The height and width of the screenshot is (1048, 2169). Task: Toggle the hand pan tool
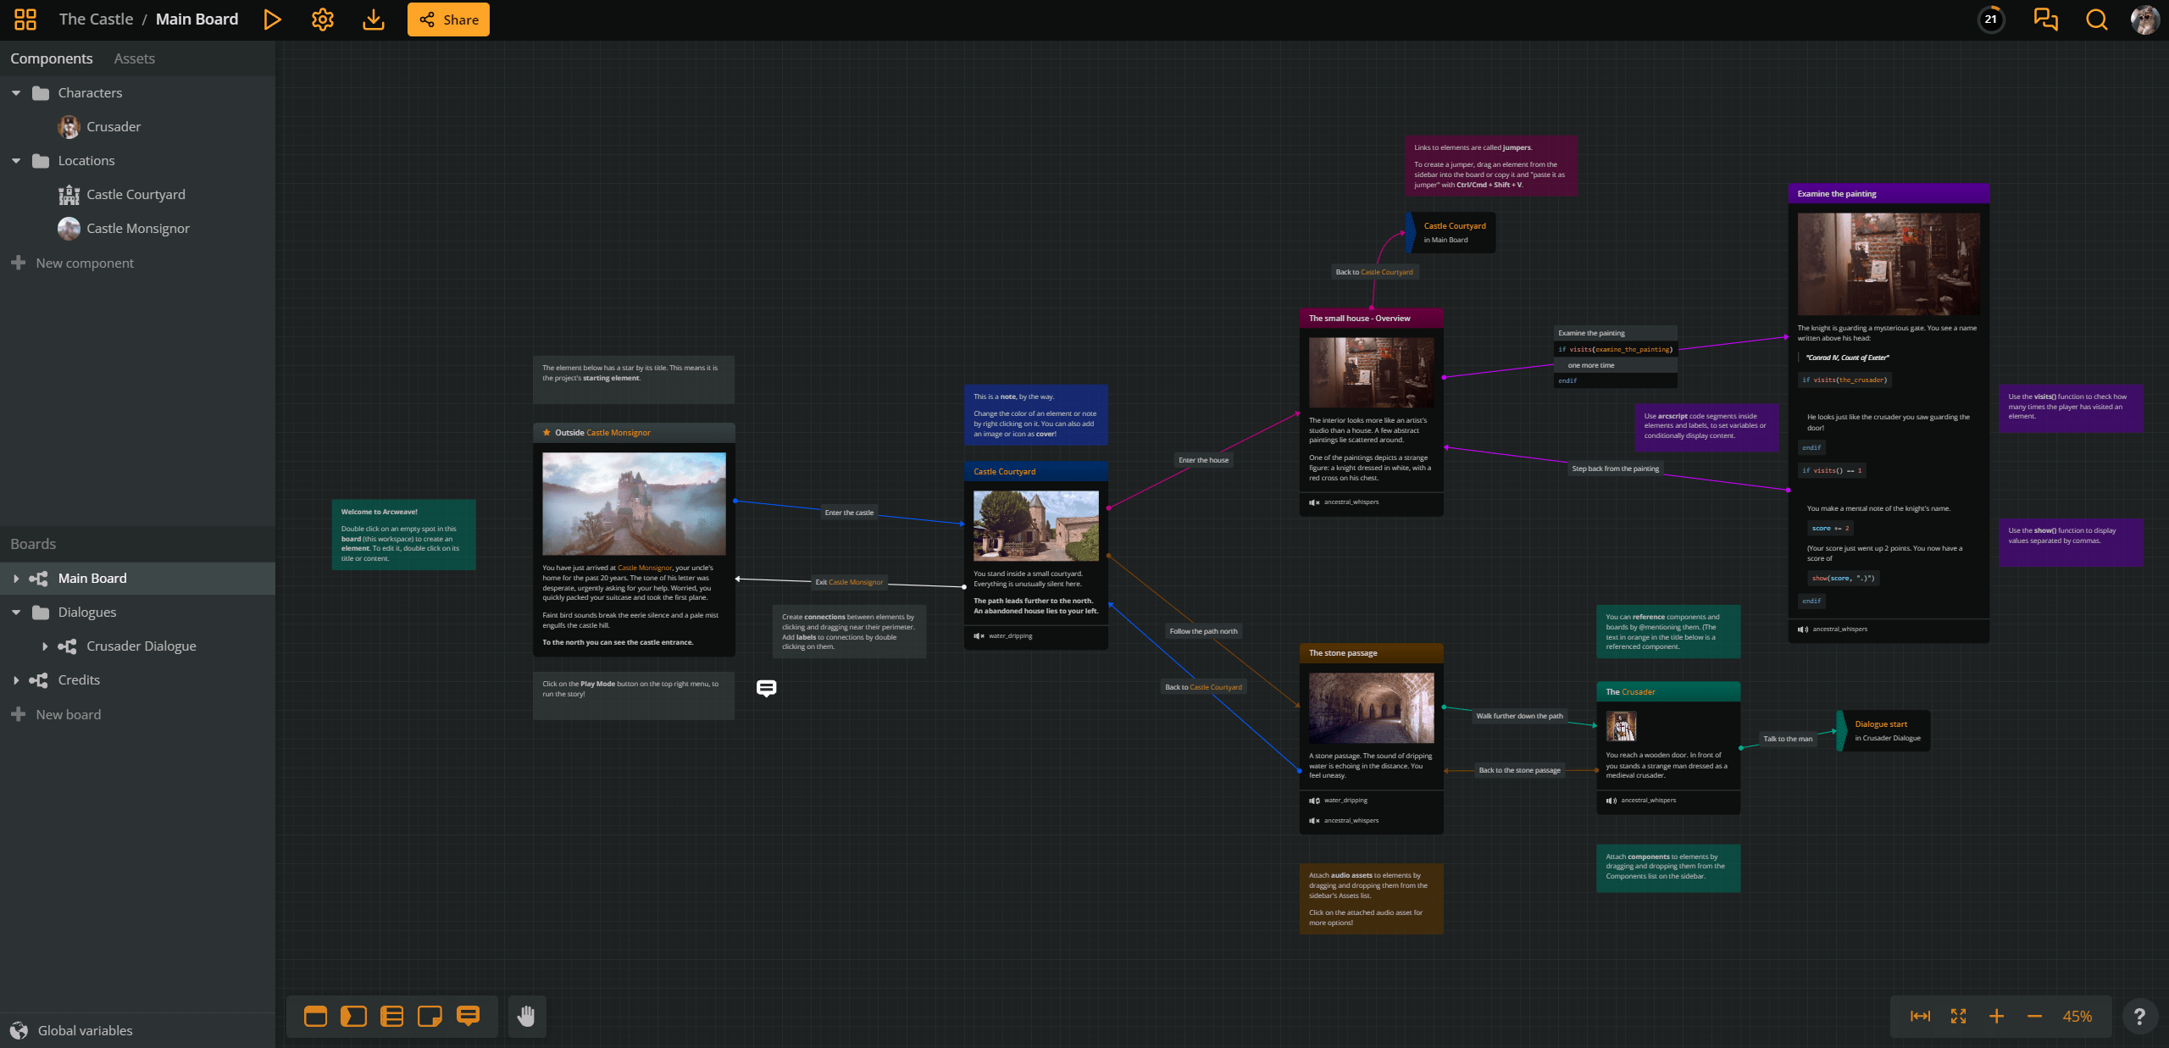pos(526,1016)
